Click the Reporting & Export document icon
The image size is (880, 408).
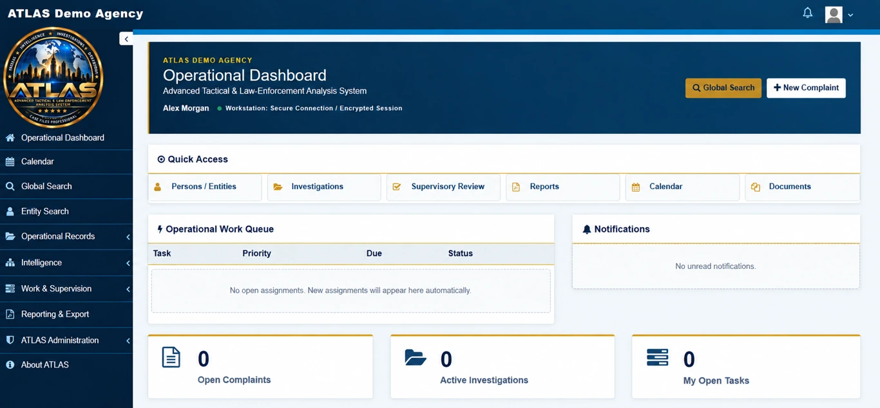tap(10, 314)
